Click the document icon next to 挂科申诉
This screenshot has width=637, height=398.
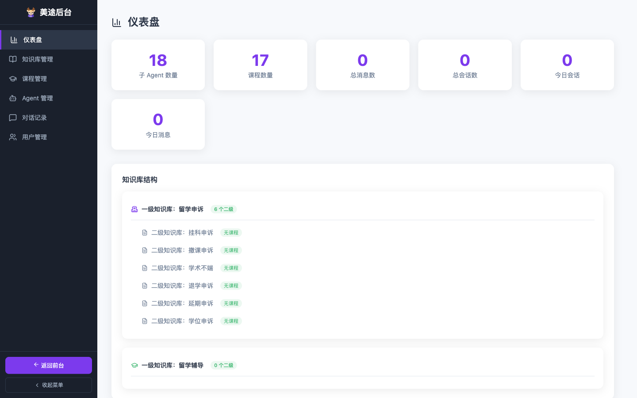pos(145,233)
